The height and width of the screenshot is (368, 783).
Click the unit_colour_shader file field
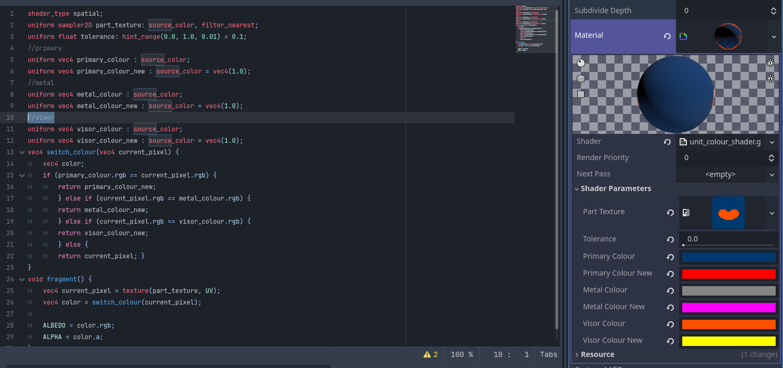(x=722, y=142)
